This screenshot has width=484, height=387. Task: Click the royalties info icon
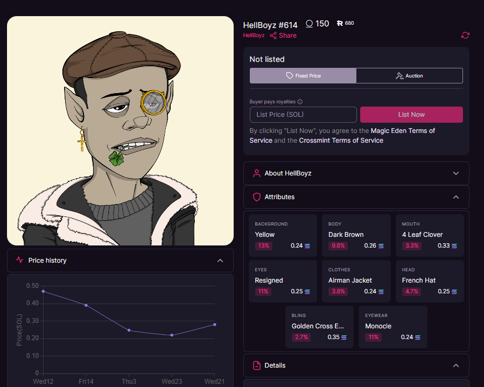point(300,102)
